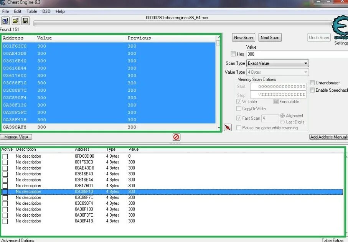Open Table Extras
This screenshot has width=348, height=242.
332,240
